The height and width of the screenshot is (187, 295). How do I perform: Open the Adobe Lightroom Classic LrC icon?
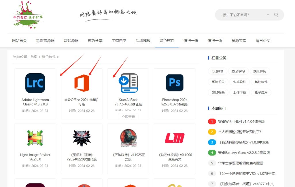[35, 83]
